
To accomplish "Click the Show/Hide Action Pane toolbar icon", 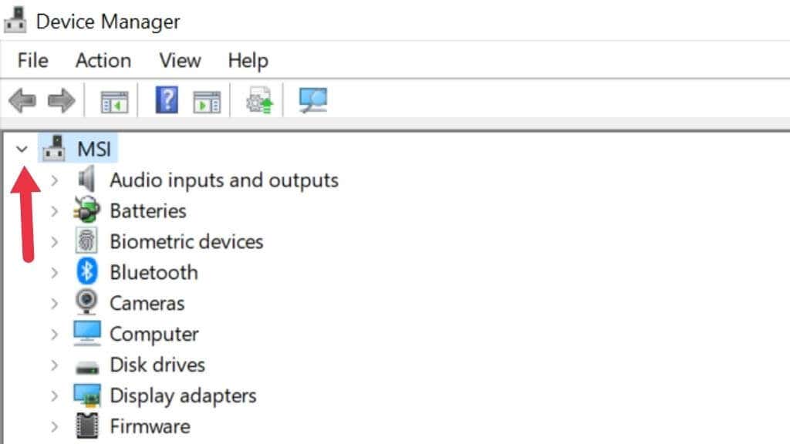I will tap(207, 101).
